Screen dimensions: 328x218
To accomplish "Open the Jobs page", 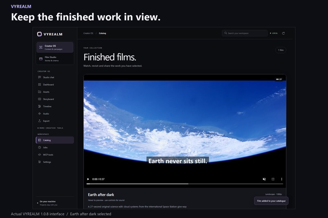I will point(55,147).
